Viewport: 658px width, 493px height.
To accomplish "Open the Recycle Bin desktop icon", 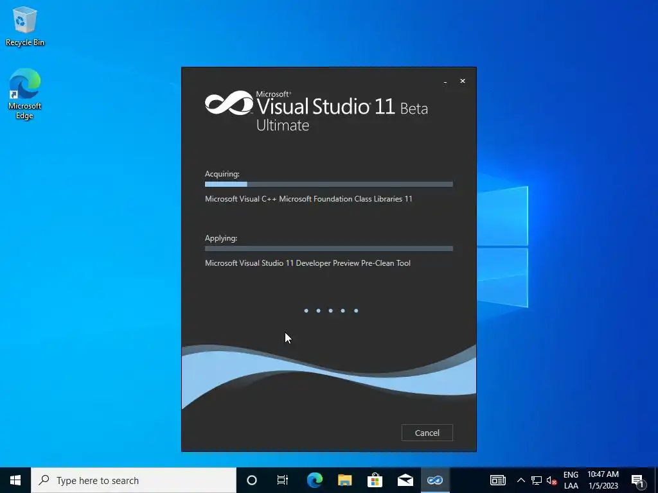I will pyautogui.click(x=25, y=27).
